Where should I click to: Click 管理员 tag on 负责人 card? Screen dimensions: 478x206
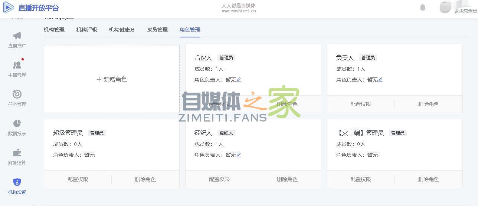tap(368, 58)
